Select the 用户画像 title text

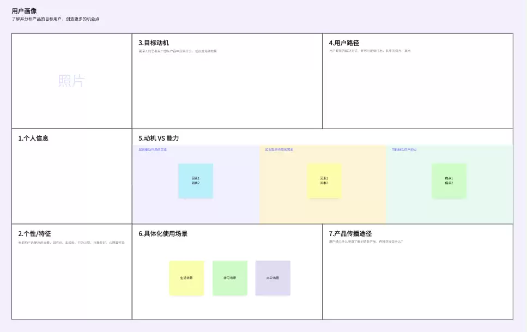[24, 11]
